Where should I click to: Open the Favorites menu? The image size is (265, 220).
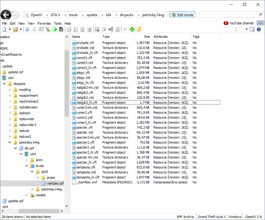click(44, 23)
